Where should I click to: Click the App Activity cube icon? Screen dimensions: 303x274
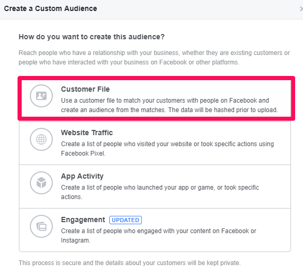41,183
